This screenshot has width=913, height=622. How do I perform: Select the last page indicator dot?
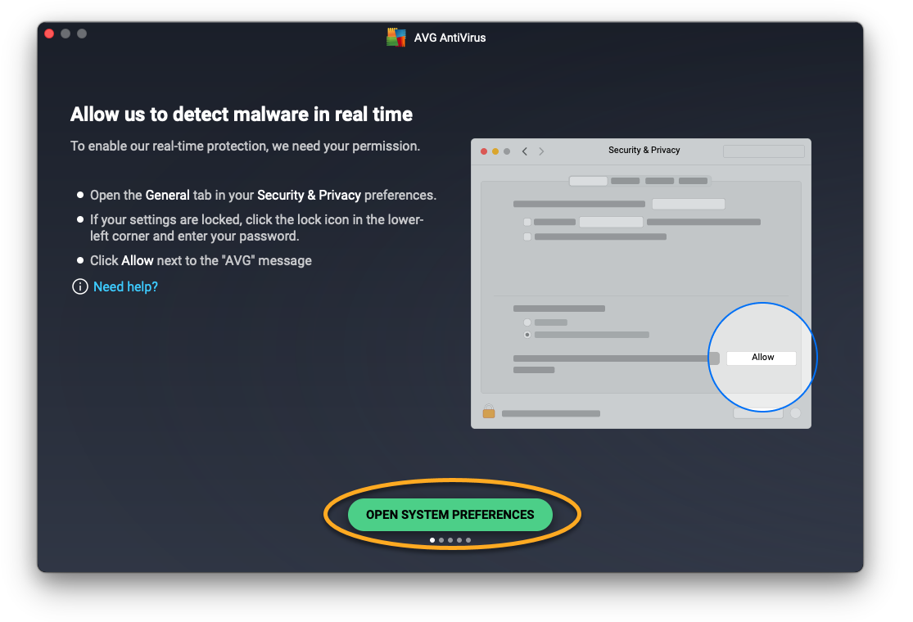468,540
